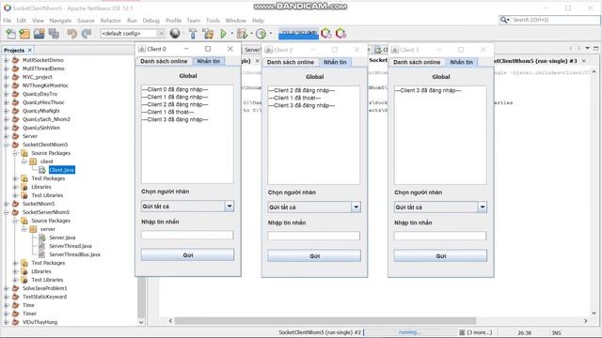Close the Projects panel tab
Viewport: 602px width, 338px height.
[x=29, y=50]
